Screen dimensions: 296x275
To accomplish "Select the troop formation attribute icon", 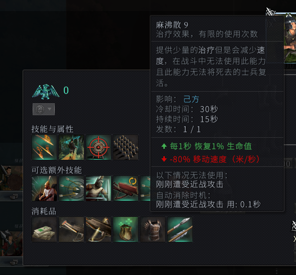I will [x=126, y=147].
